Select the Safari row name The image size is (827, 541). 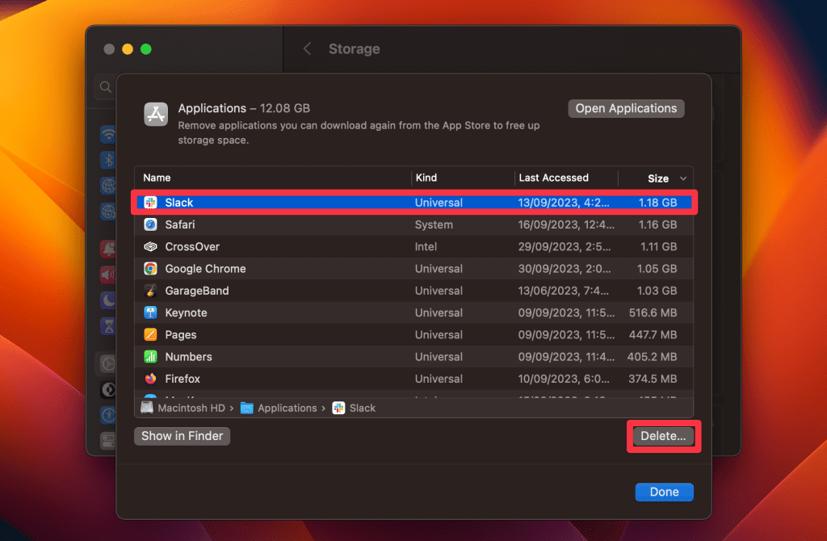pos(180,224)
